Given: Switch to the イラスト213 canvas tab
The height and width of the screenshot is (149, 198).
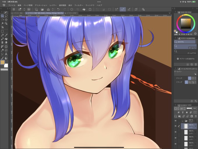Looking at the screenshot, I should pos(72,13).
